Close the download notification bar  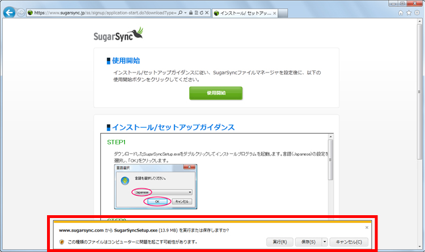click(367, 227)
